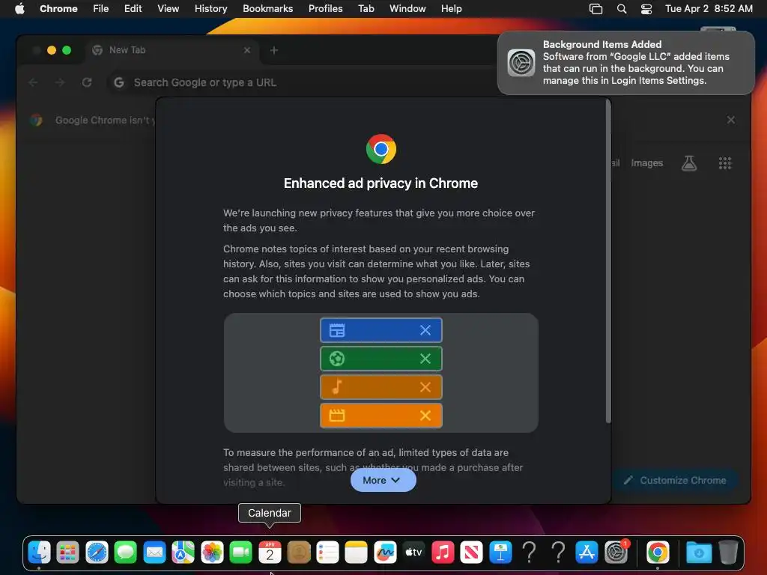
Task: Open Finder from the dock
Action: pyautogui.click(x=39, y=553)
